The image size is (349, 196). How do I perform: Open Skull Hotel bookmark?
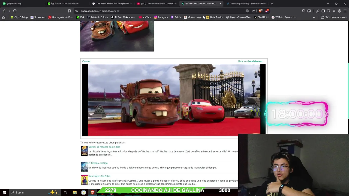pyautogui.click(x=261, y=17)
